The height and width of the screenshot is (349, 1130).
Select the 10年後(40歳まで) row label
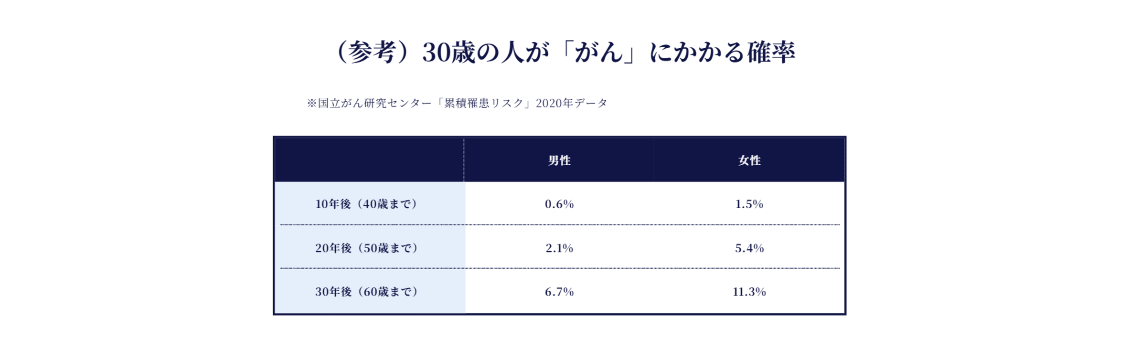point(367,204)
